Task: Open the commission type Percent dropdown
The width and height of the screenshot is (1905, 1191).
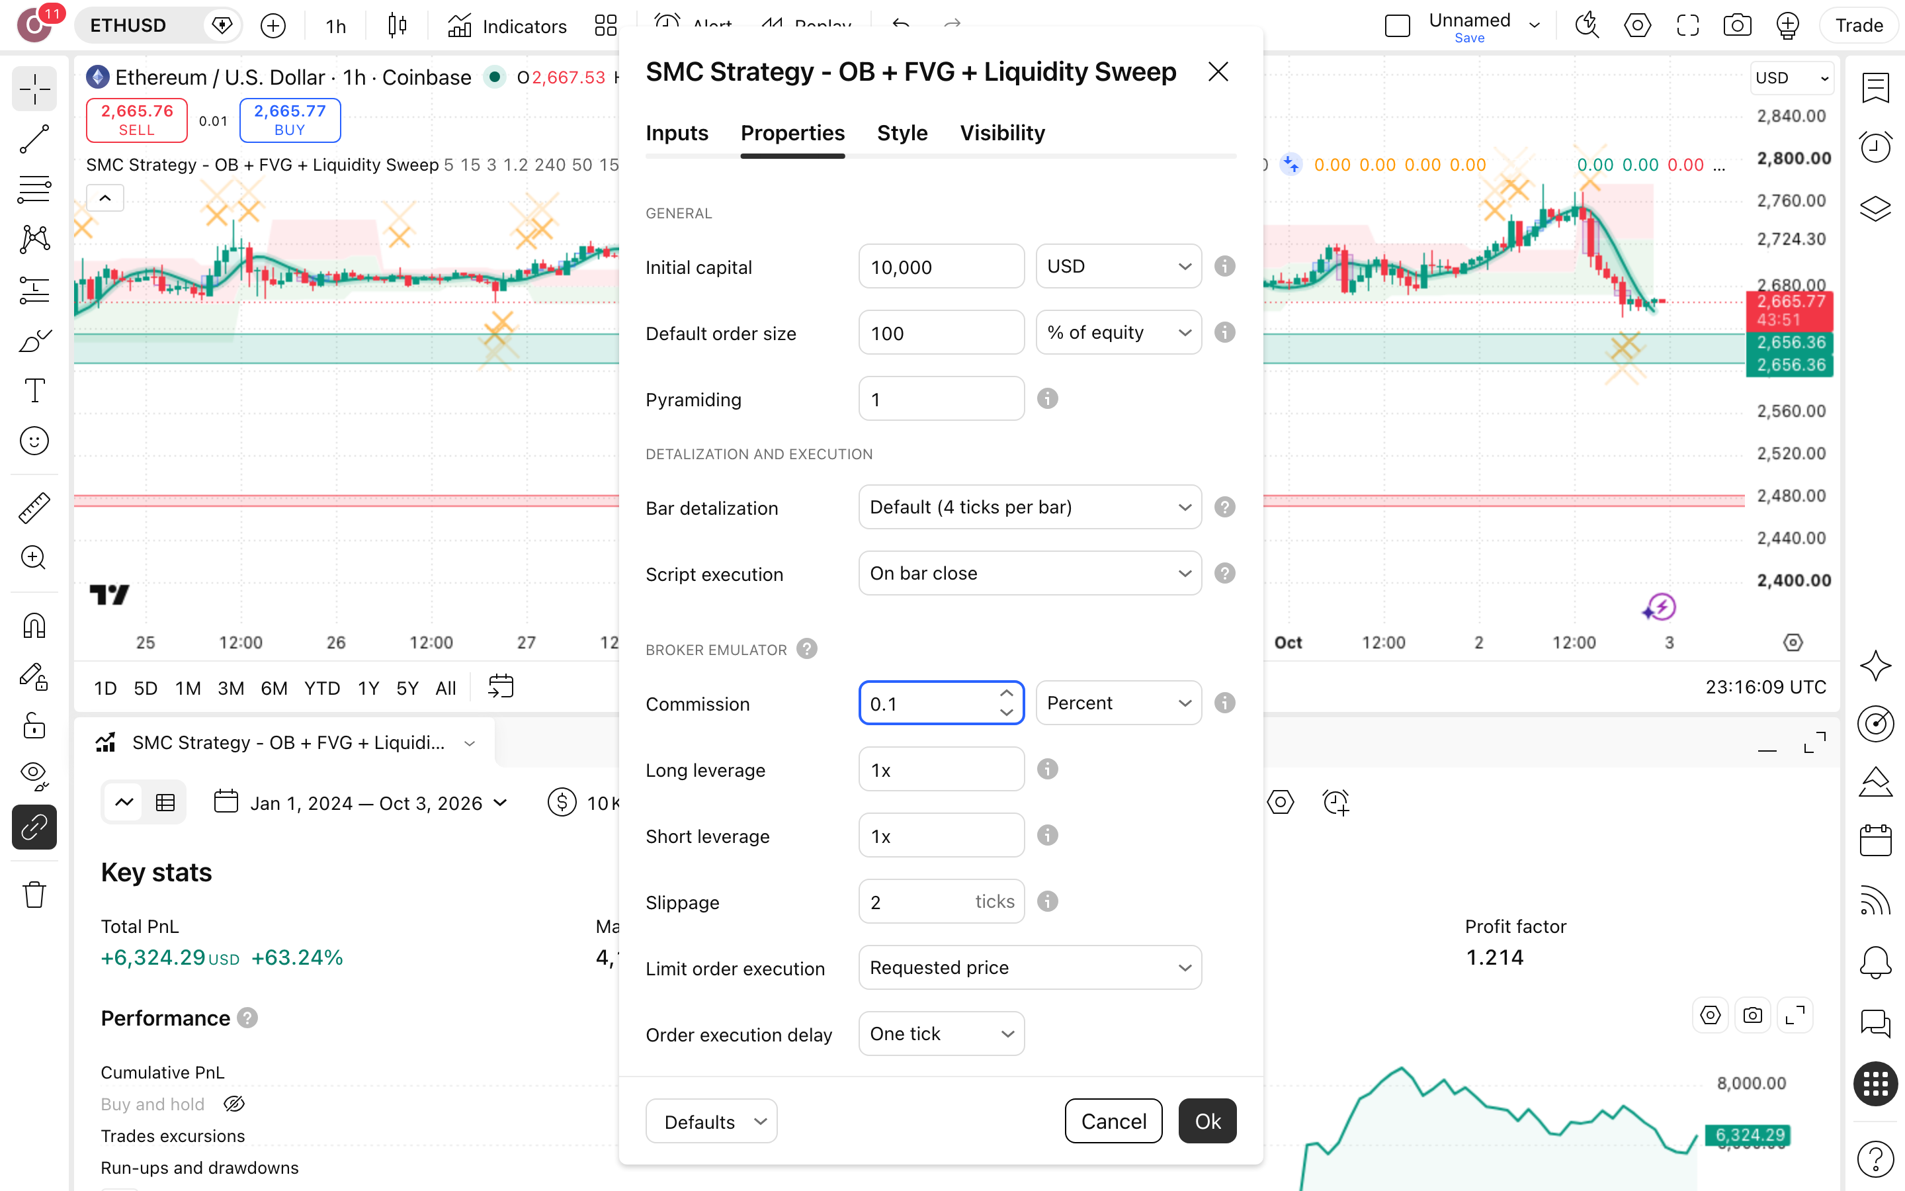Action: pos(1119,703)
